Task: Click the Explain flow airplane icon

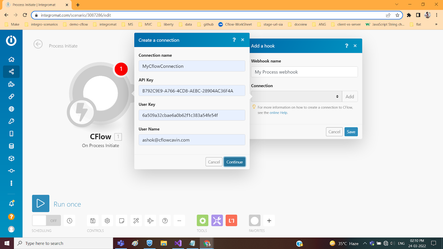Action: (x=150, y=221)
